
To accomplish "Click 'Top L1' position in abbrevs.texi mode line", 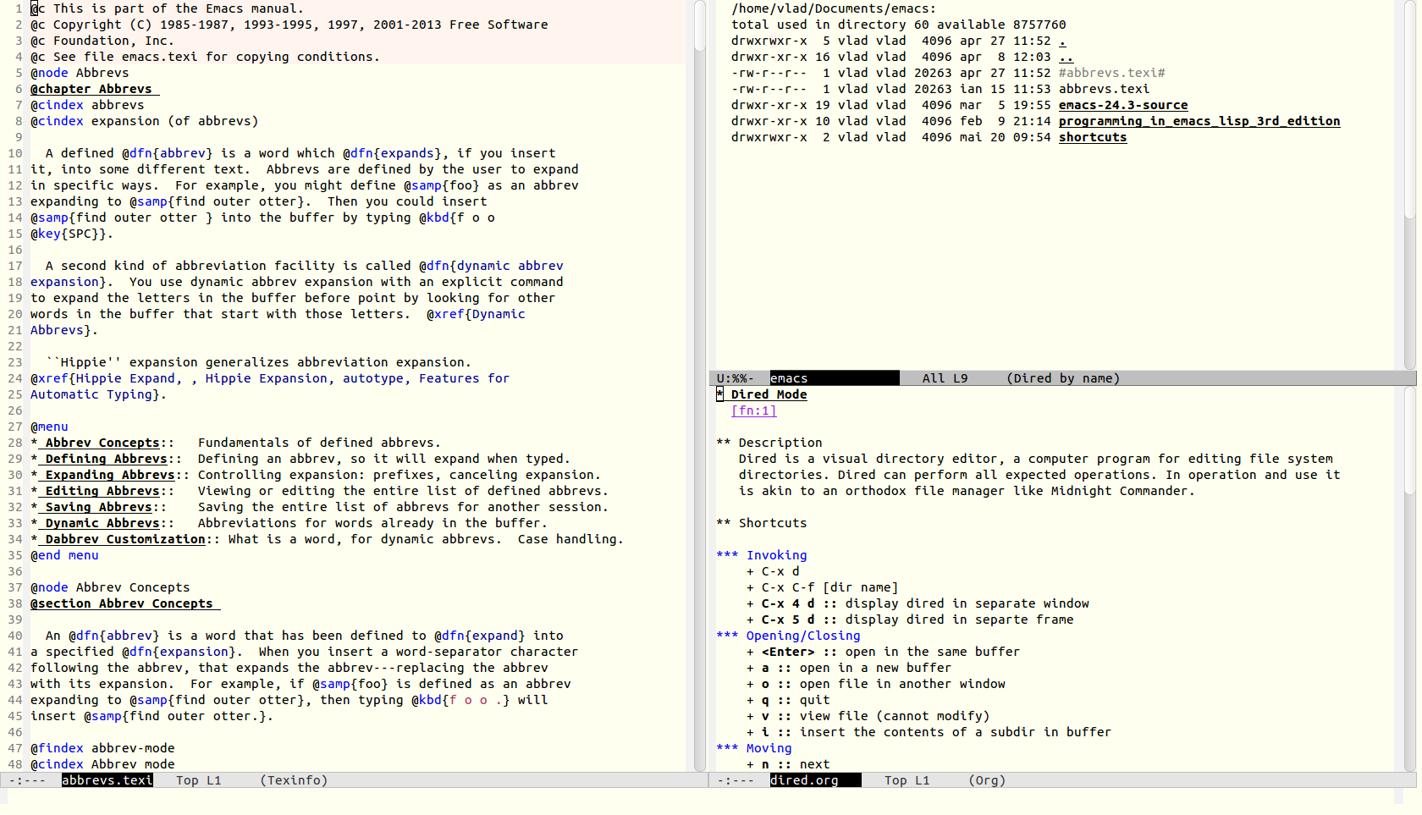I will click(x=198, y=780).
